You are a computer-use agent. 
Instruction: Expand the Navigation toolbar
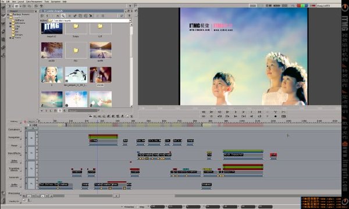[14, 138]
